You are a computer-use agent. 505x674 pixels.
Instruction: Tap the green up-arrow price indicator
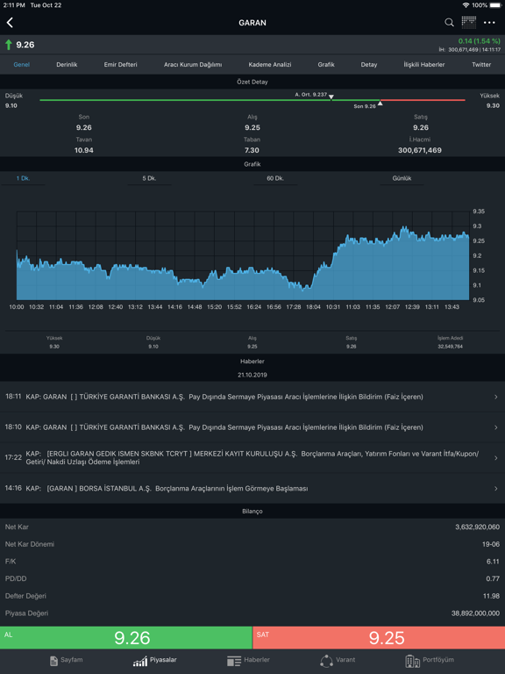coord(8,45)
